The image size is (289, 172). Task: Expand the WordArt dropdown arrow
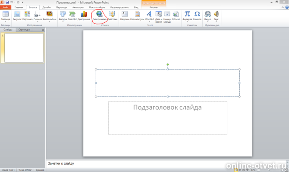pos(149,22)
